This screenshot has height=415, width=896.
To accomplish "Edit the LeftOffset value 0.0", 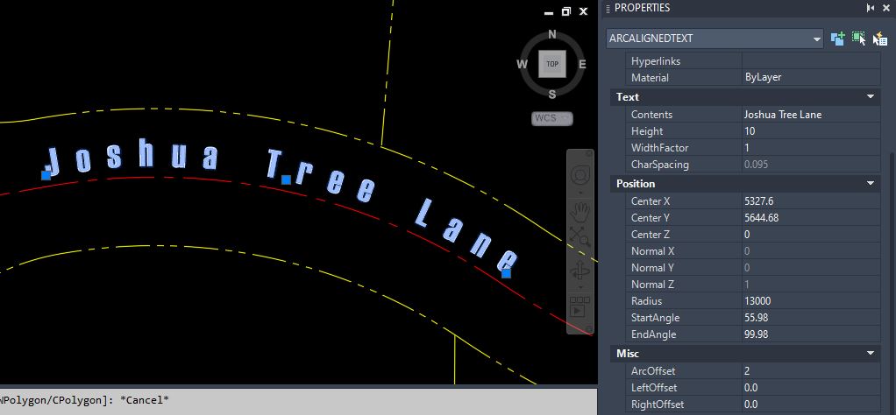I will click(811, 388).
